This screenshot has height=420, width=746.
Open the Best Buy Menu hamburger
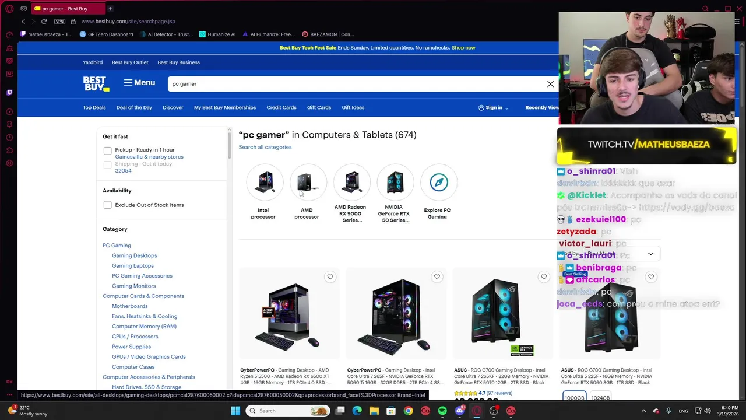tap(139, 83)
